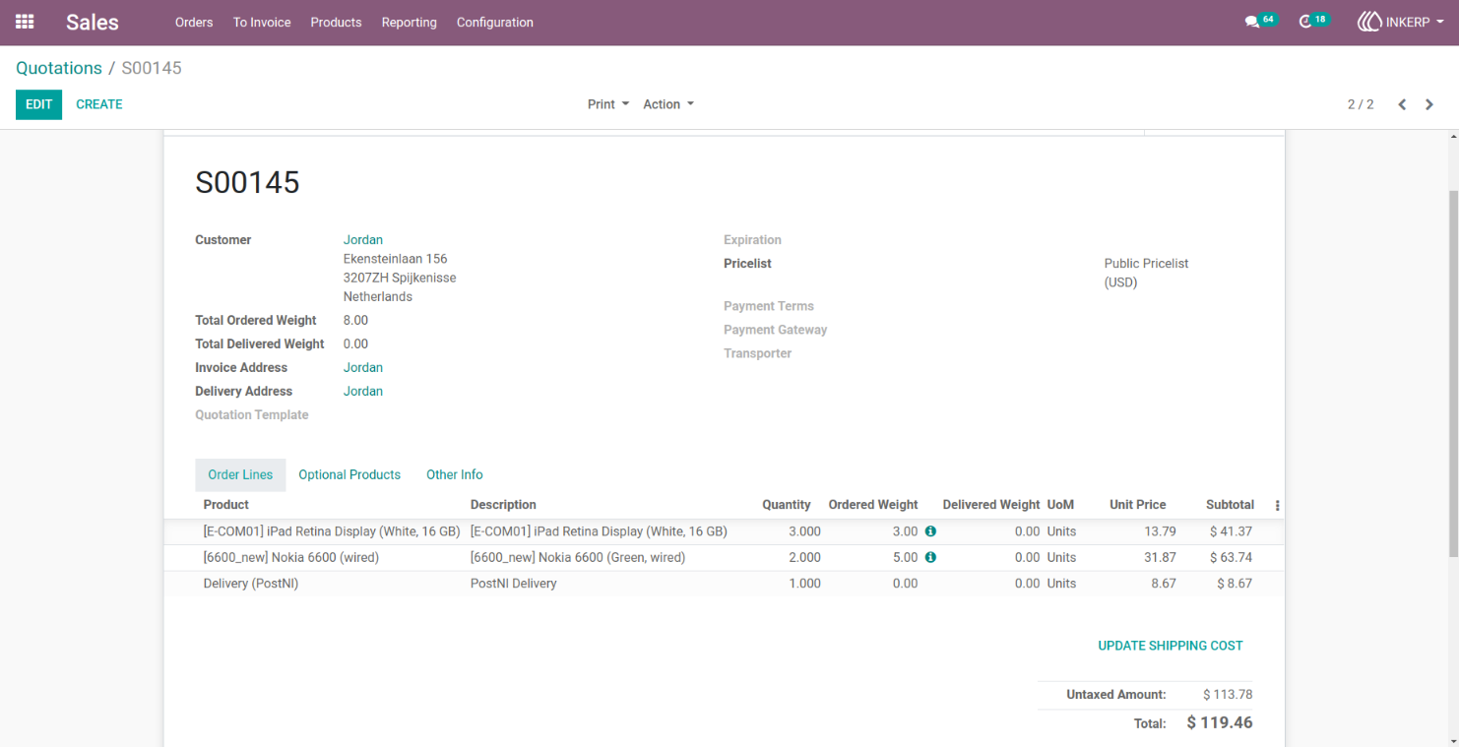Click UPDATE SHIPPING COST
Image resolution: width=1459 pixels, height=747 pixels.
[1171, 646]
